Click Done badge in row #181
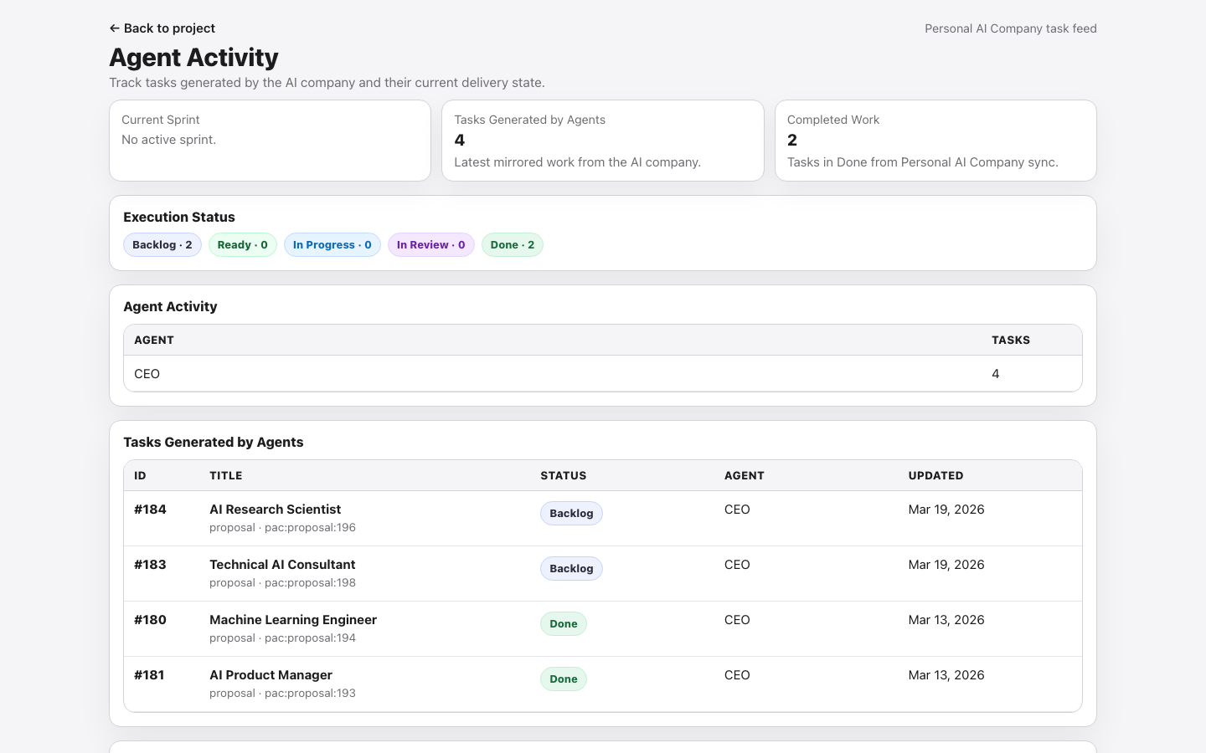The image size is (1206, 753). [x=564, y=679]
